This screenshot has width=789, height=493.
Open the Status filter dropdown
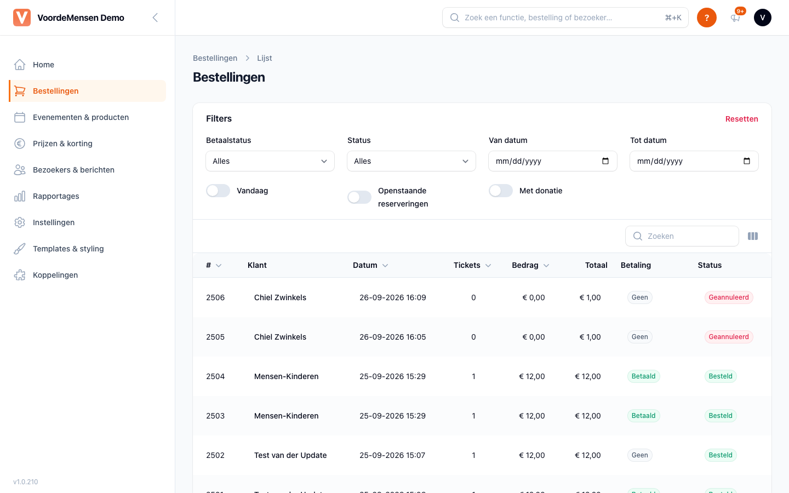coord(411,161)
